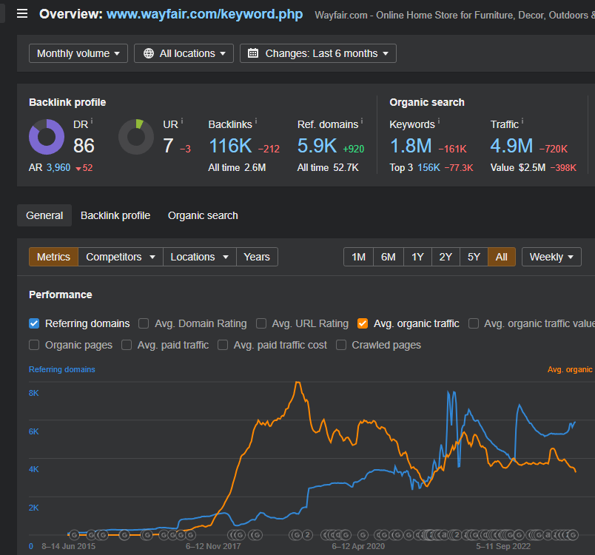Click the red AR decrease arrow
Image resolution: width=595 pixels, height=555 pixels.
tap(78, 169)
